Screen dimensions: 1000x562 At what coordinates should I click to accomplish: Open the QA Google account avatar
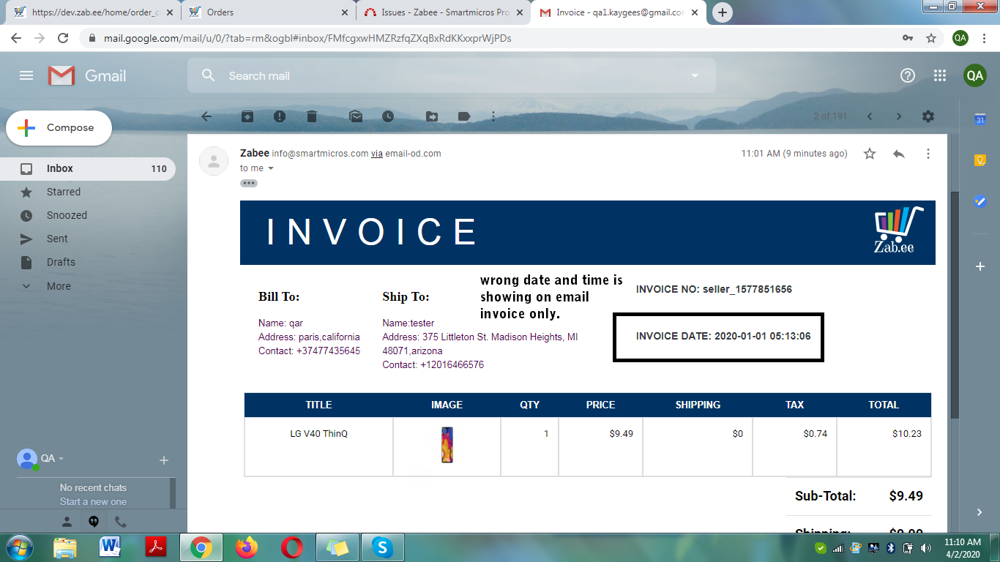974,75
